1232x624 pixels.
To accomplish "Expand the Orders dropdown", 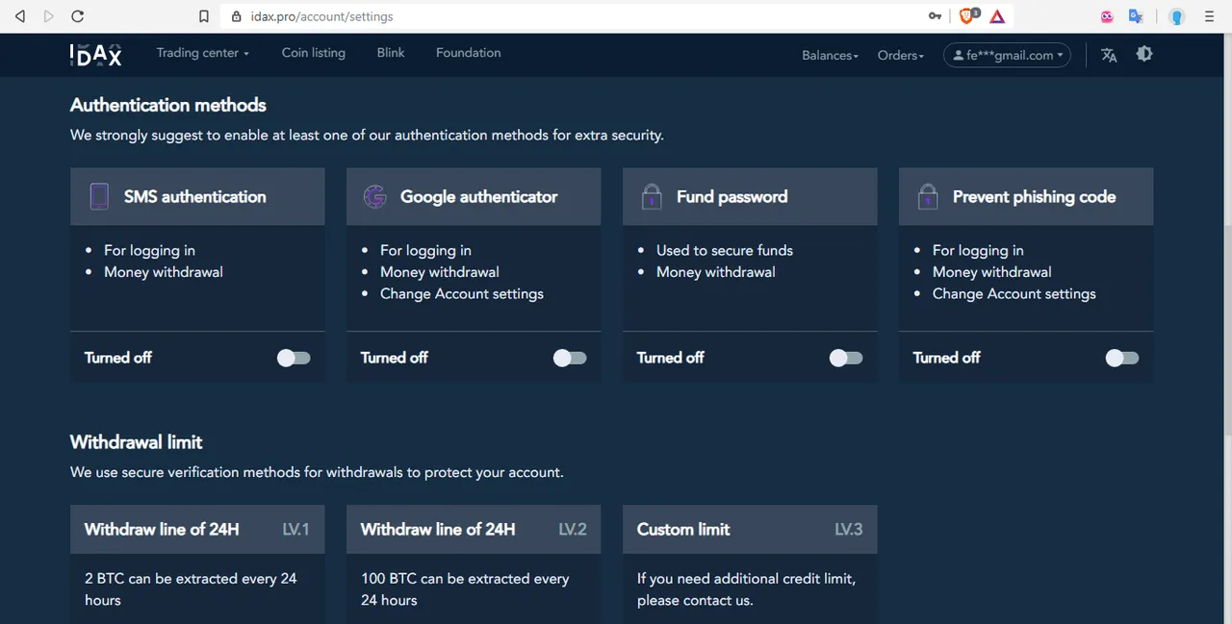I will tap(901, 56).
